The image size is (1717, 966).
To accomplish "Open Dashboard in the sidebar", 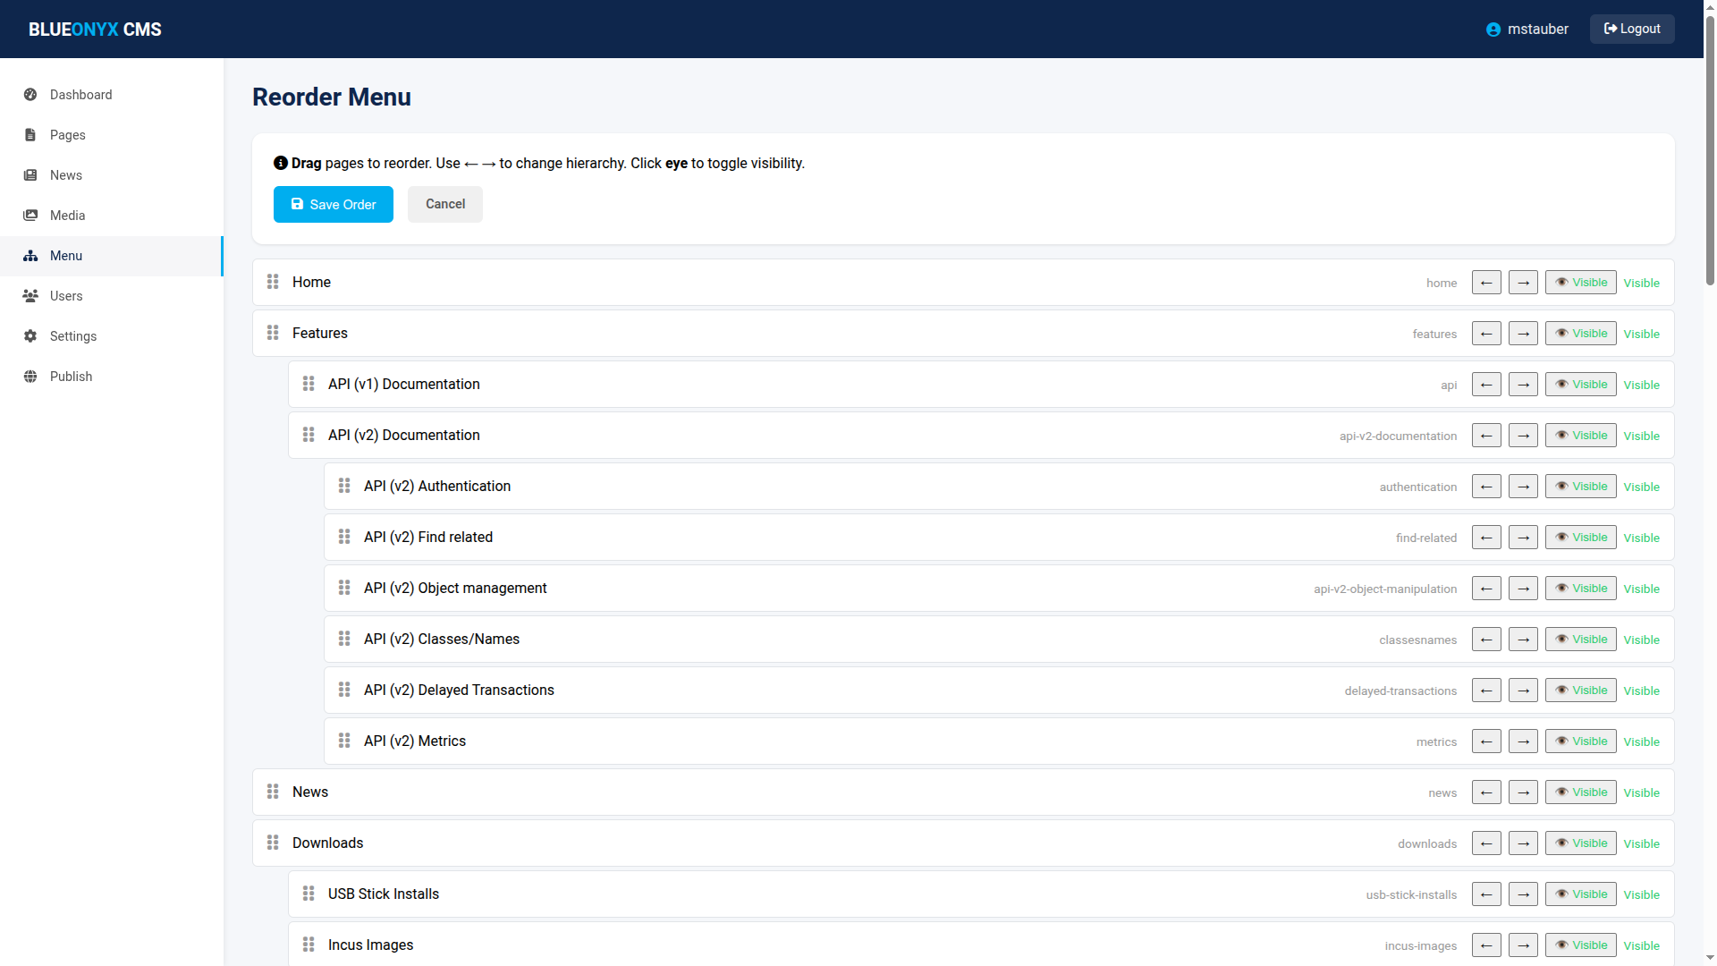I will click(80, 95).
